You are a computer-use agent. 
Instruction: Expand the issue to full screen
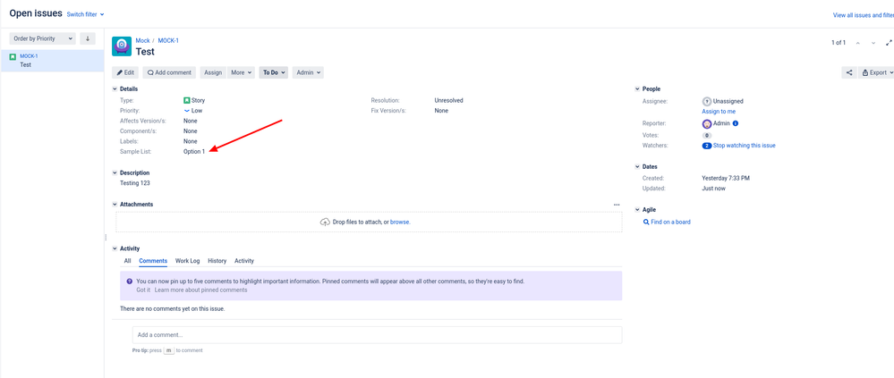click(x=889, y=43)
